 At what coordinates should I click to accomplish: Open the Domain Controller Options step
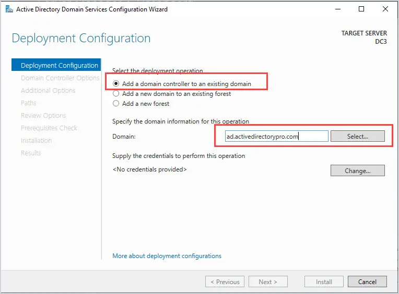pyautogui.click(x=60, y=78)
